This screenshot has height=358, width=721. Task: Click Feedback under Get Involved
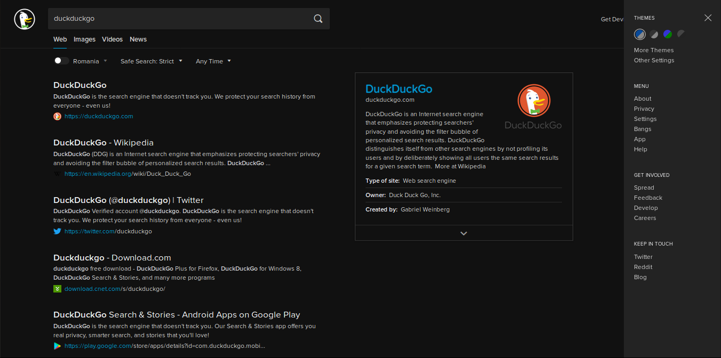(648, 198)
